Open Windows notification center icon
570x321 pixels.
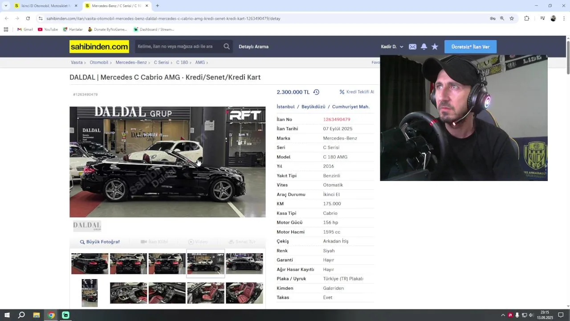pos(561,315)
